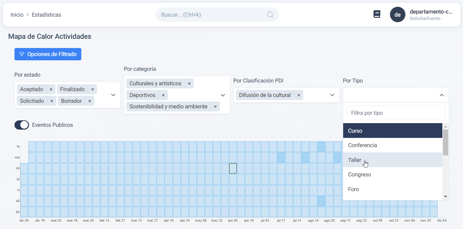Click the 'de' user avatar

point(397,15)
